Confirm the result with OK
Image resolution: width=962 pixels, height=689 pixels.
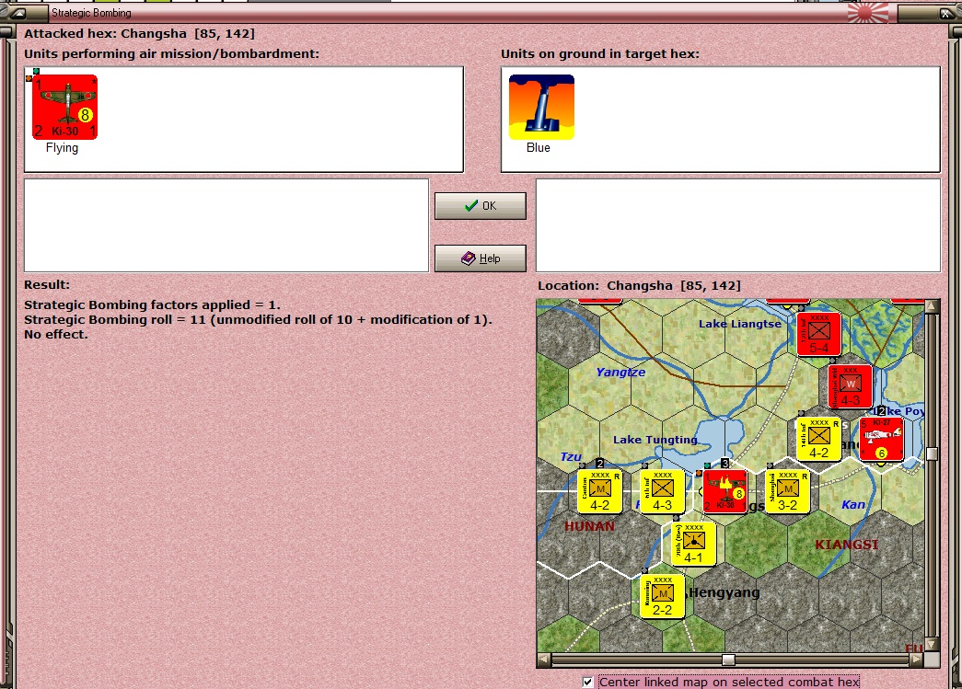pyautogui.click(x=481, y=206)
